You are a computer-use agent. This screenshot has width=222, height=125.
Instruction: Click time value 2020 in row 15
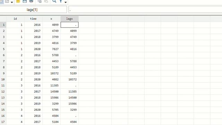(x=33, y=110)
